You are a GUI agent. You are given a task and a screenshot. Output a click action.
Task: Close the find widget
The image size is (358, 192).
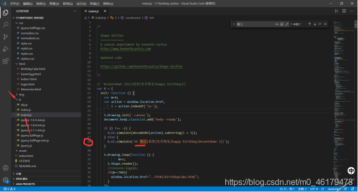click(325, 24)
